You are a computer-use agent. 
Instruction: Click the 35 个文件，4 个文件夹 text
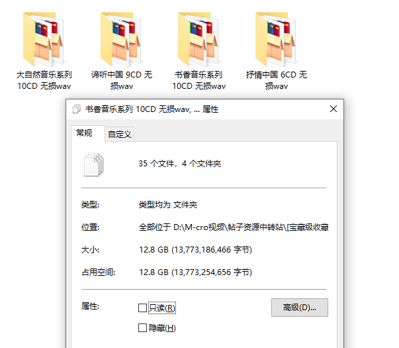179,164
